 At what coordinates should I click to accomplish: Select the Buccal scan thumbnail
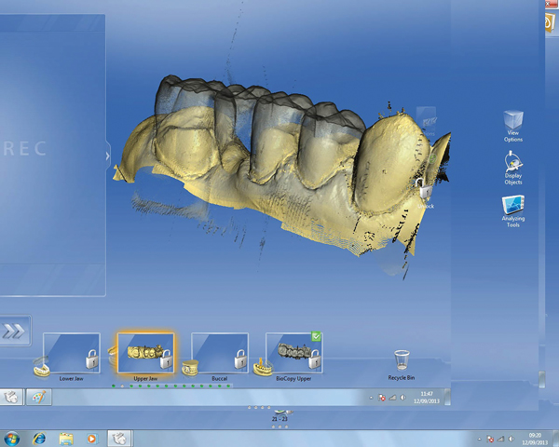220,353
